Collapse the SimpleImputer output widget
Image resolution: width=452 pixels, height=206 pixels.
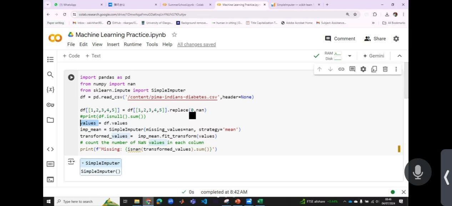pyautogui.click(x=83, y=163)
